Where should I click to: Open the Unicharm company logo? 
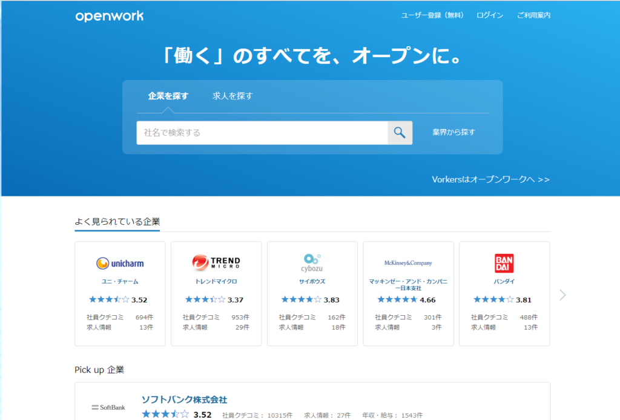point(120,262)
